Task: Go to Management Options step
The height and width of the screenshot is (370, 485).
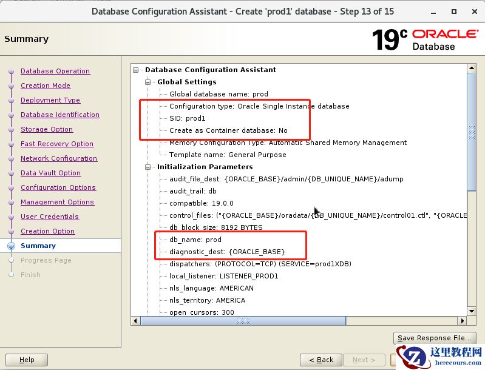Action: [x=57, y=202]
